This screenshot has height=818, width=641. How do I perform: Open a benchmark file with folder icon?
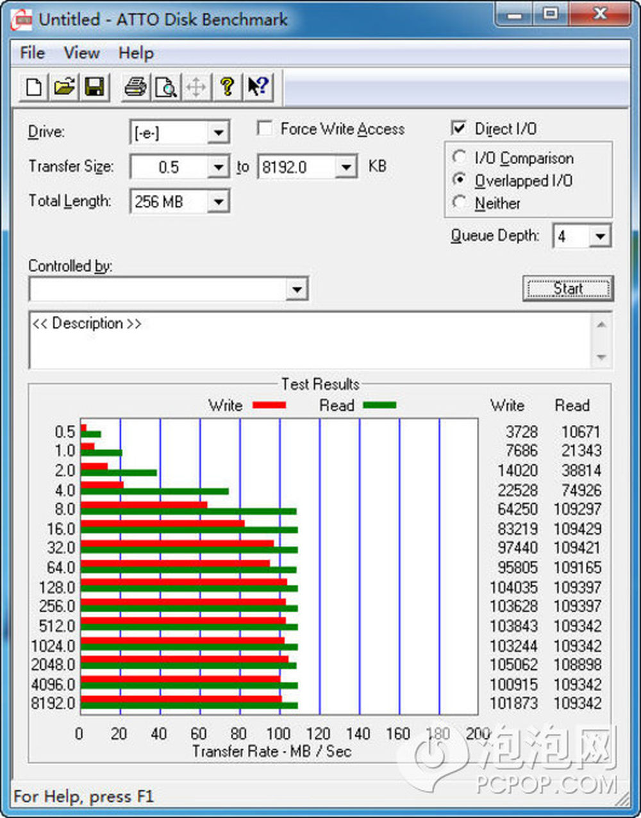pos(63,87)
